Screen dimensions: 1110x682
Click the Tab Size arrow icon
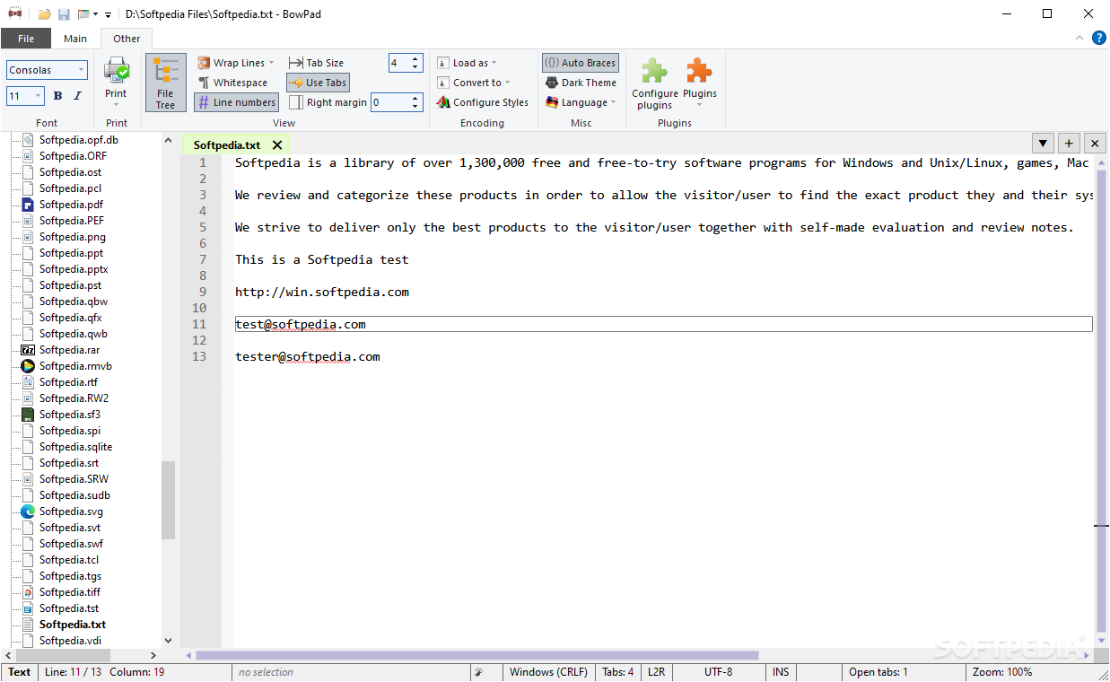pyautogui.click(x=295, y=63)
